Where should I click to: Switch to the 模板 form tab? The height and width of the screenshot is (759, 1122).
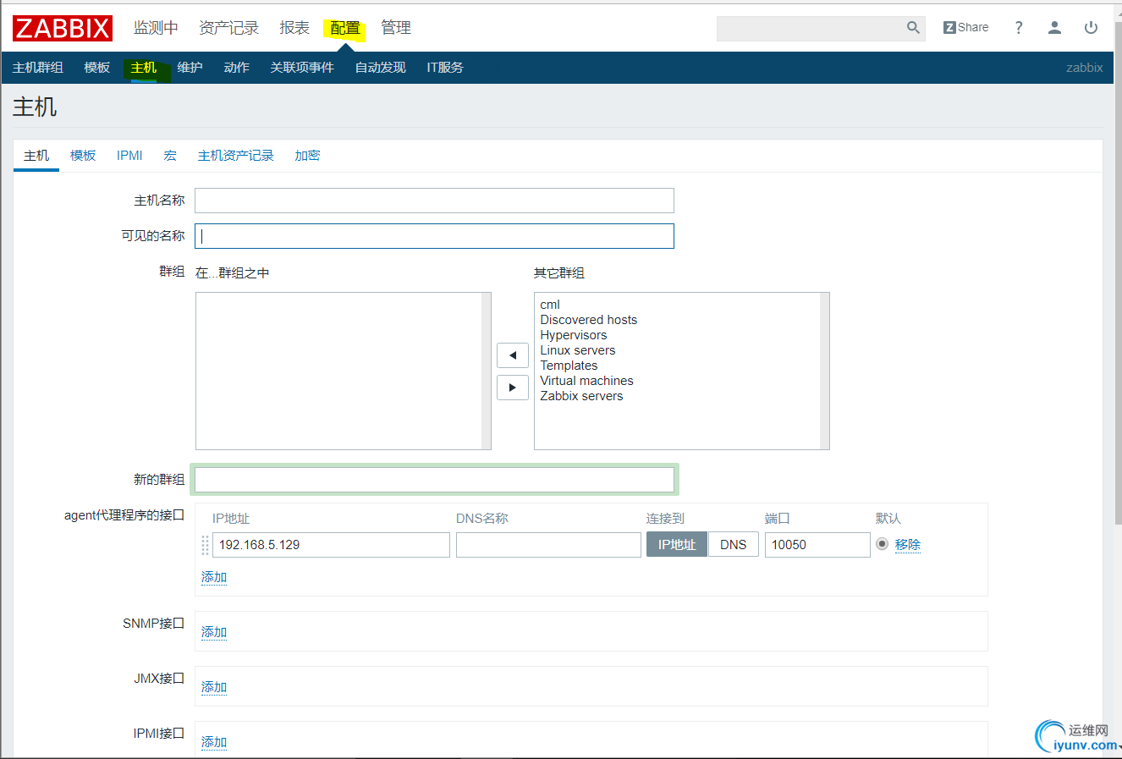coord(83,156)
